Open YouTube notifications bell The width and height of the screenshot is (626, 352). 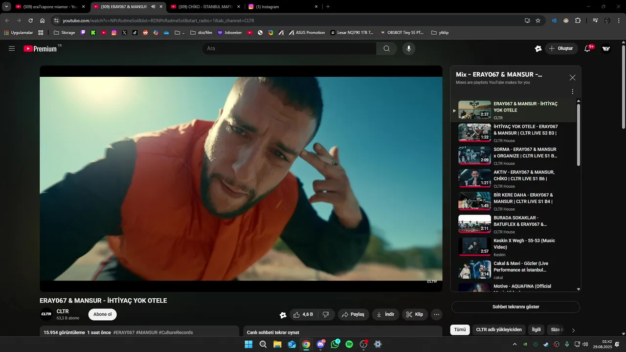coord(587,48)
